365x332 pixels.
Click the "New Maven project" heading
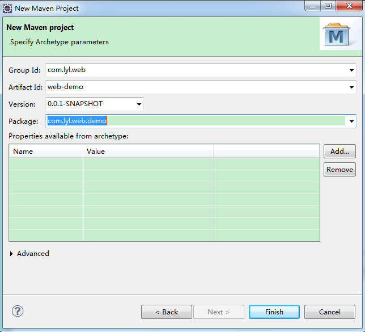[x=40, y=27]
